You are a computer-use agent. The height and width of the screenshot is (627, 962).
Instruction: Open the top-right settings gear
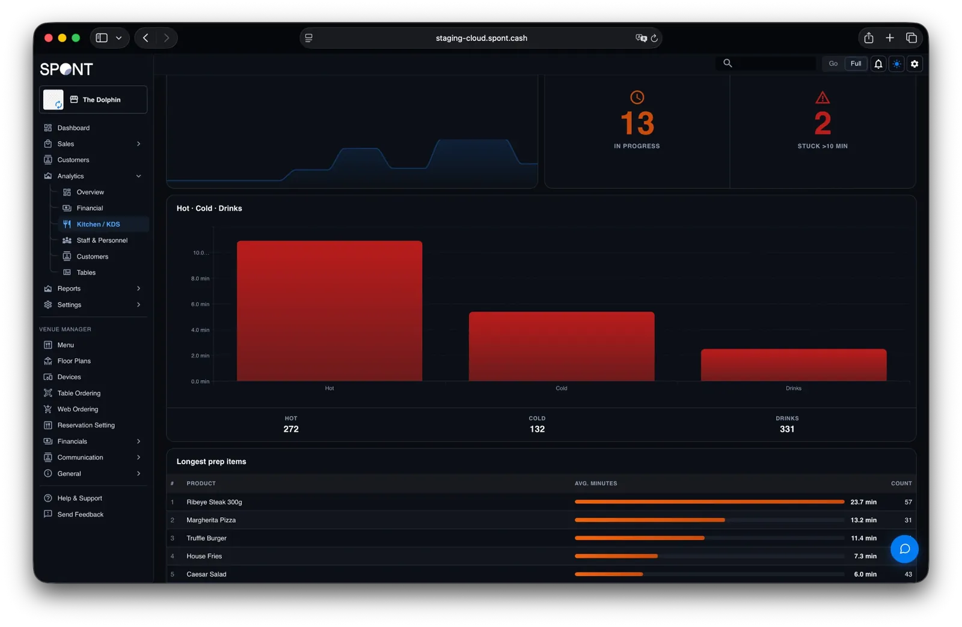pos(915,64)
